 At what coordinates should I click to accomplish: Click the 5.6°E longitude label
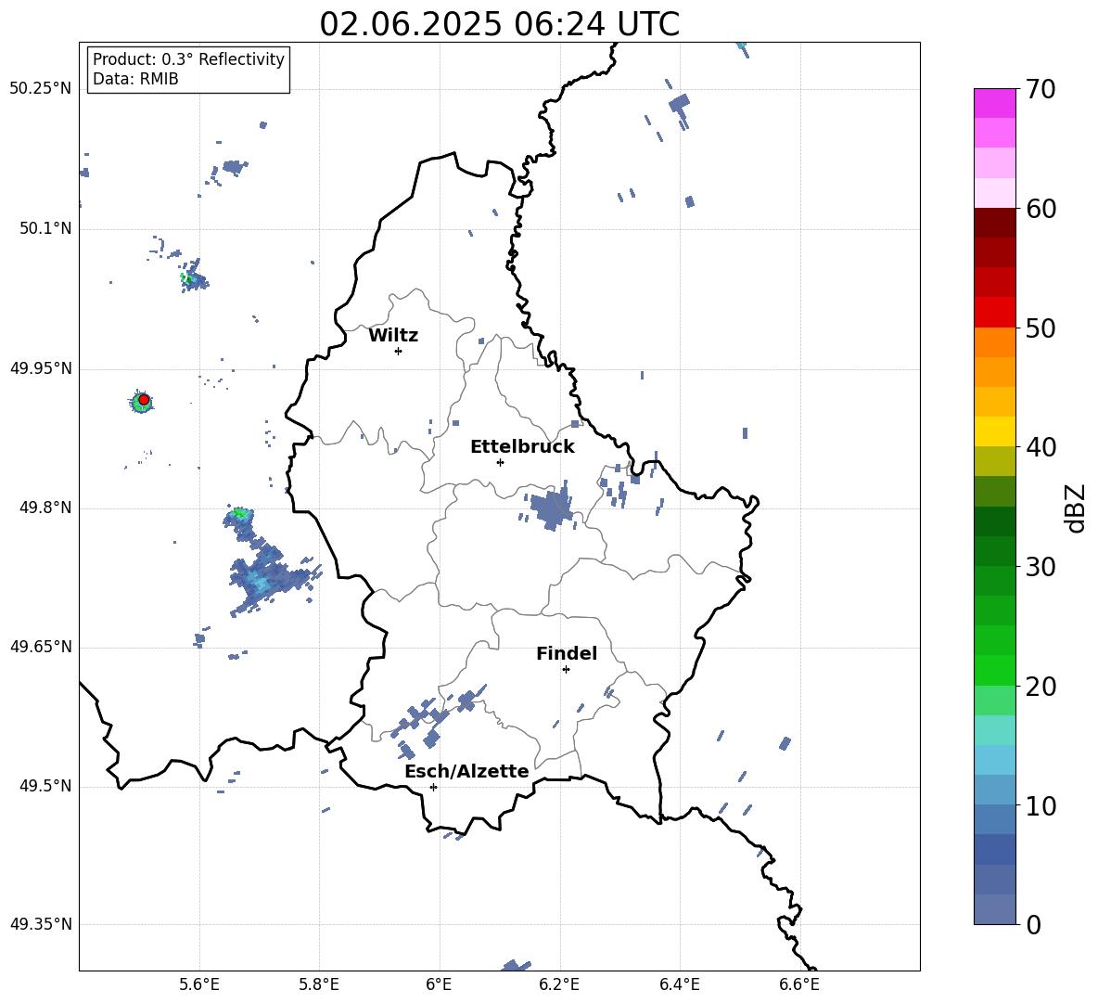click(x=199, y=984)
